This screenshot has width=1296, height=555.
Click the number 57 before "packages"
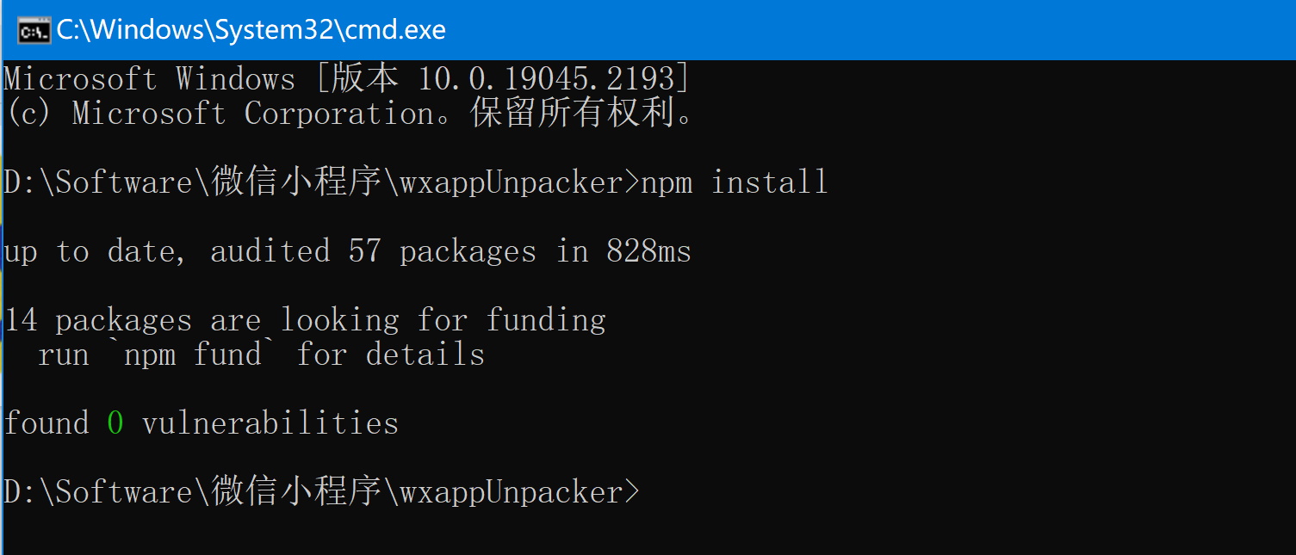tap(364, 251)
